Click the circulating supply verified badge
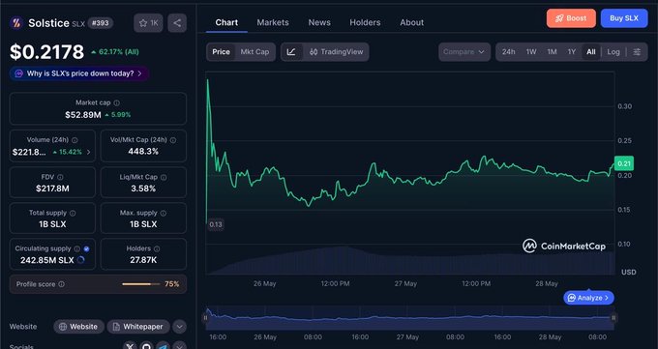The width and height of the screenshot is (658, 349). point(86,248)
